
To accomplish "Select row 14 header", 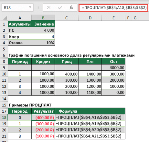I will pos(4,99).
